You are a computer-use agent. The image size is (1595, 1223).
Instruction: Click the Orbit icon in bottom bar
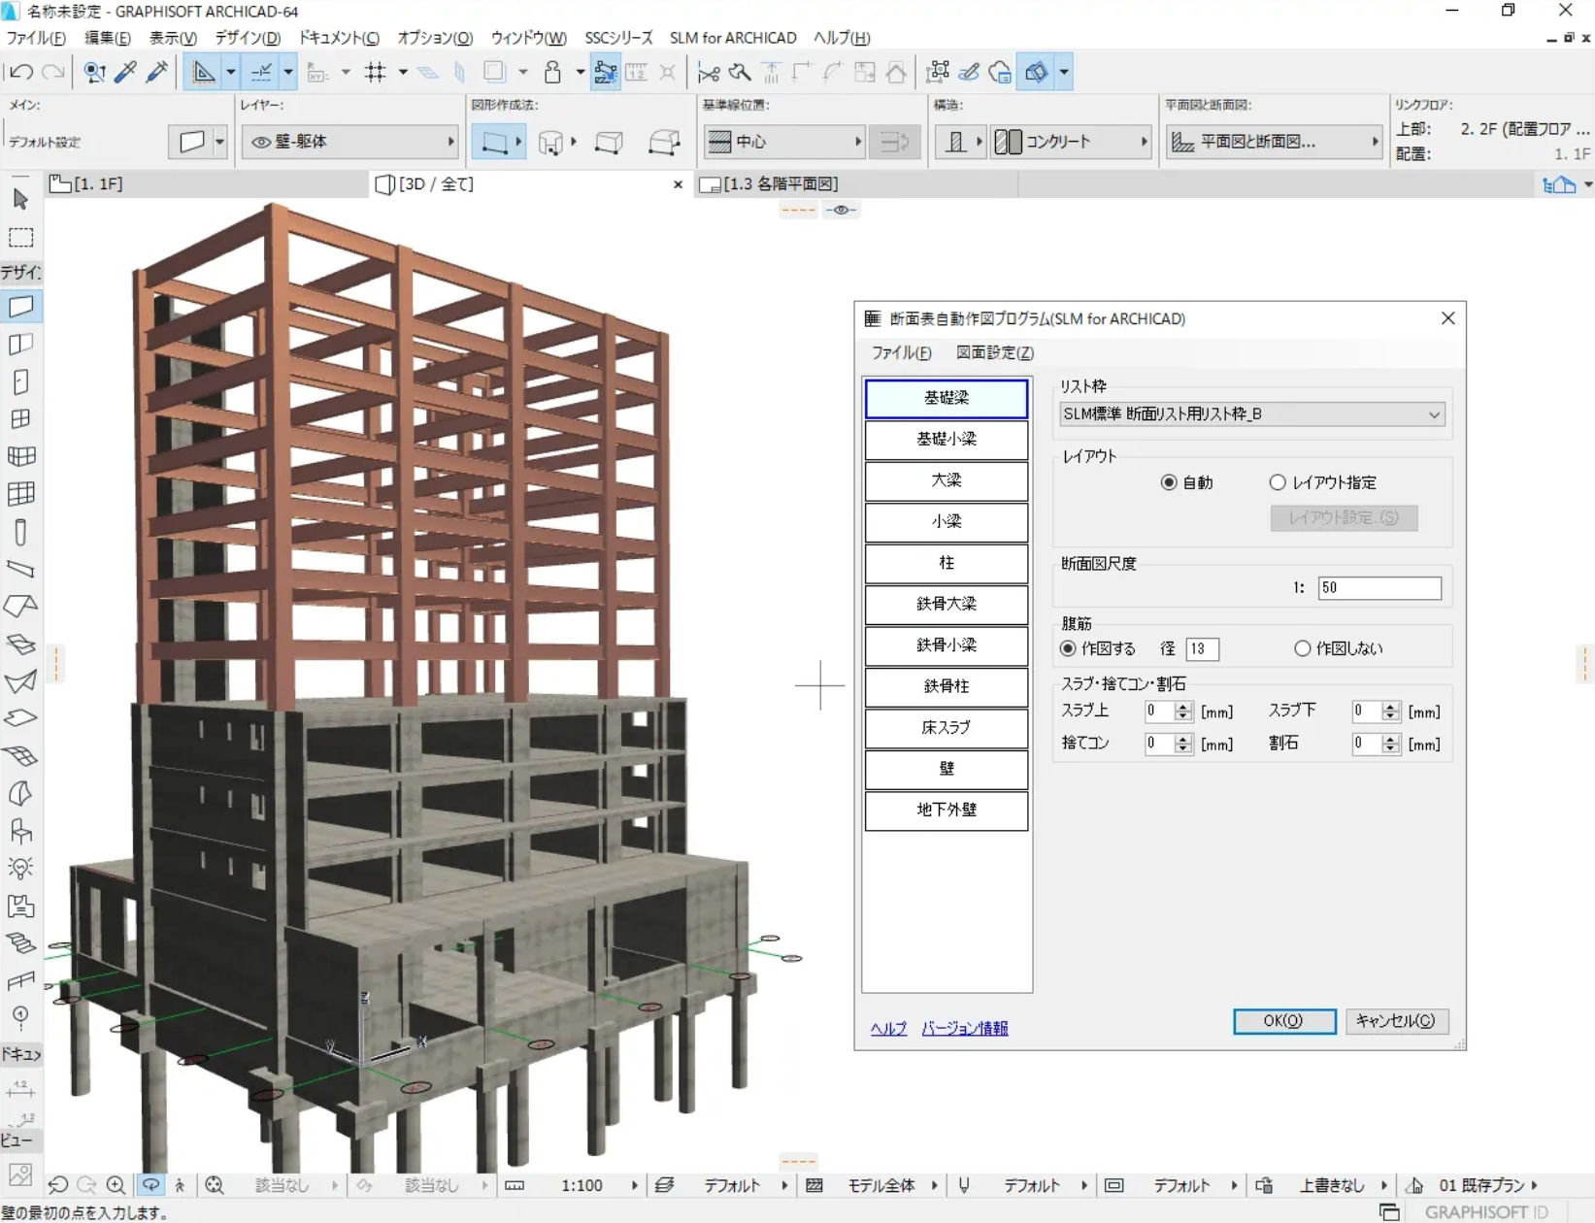pyautogui.click(x=150, y=1185)
